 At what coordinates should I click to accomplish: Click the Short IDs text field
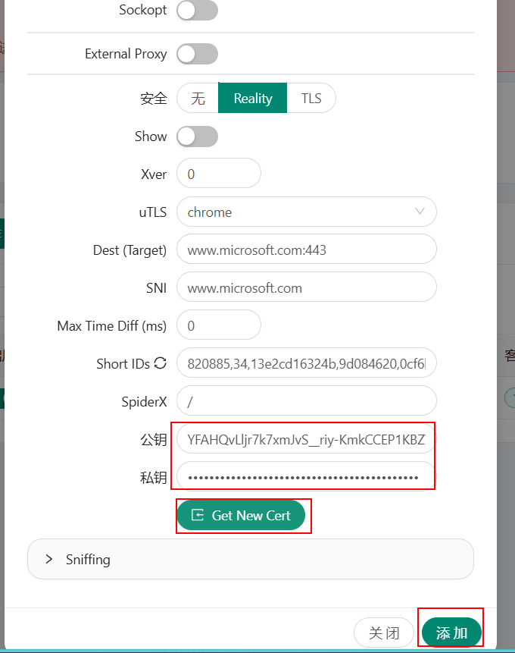point(306,364)
